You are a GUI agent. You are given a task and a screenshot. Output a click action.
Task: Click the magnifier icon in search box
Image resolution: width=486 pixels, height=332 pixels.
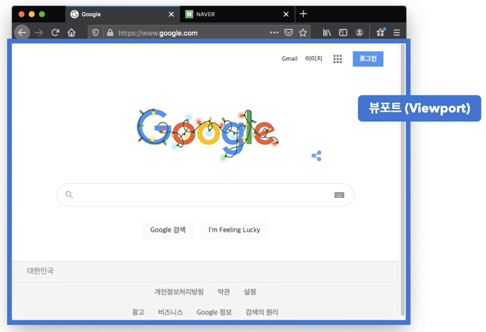[69, 194]
